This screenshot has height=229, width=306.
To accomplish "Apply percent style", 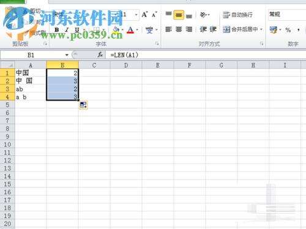I will pyautogui.click(x=288, y=30).
